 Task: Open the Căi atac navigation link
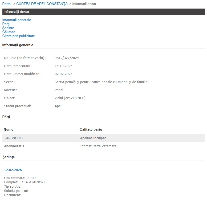(9, 32)
